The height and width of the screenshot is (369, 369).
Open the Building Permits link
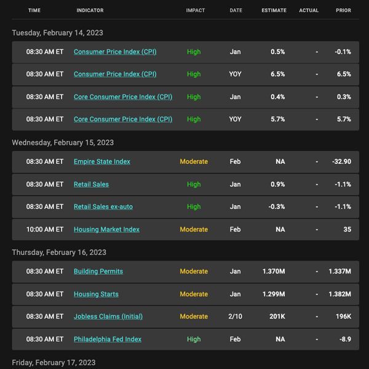(x=98, y=272)
